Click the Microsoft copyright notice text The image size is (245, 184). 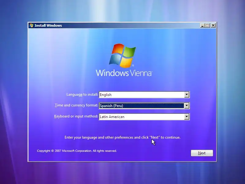pos(77,151)
